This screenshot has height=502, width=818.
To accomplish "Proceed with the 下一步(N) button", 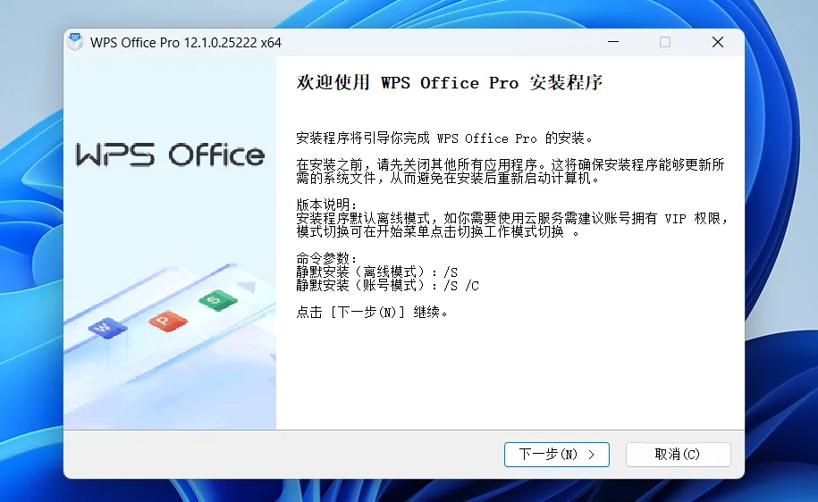I will coord(557,455).
